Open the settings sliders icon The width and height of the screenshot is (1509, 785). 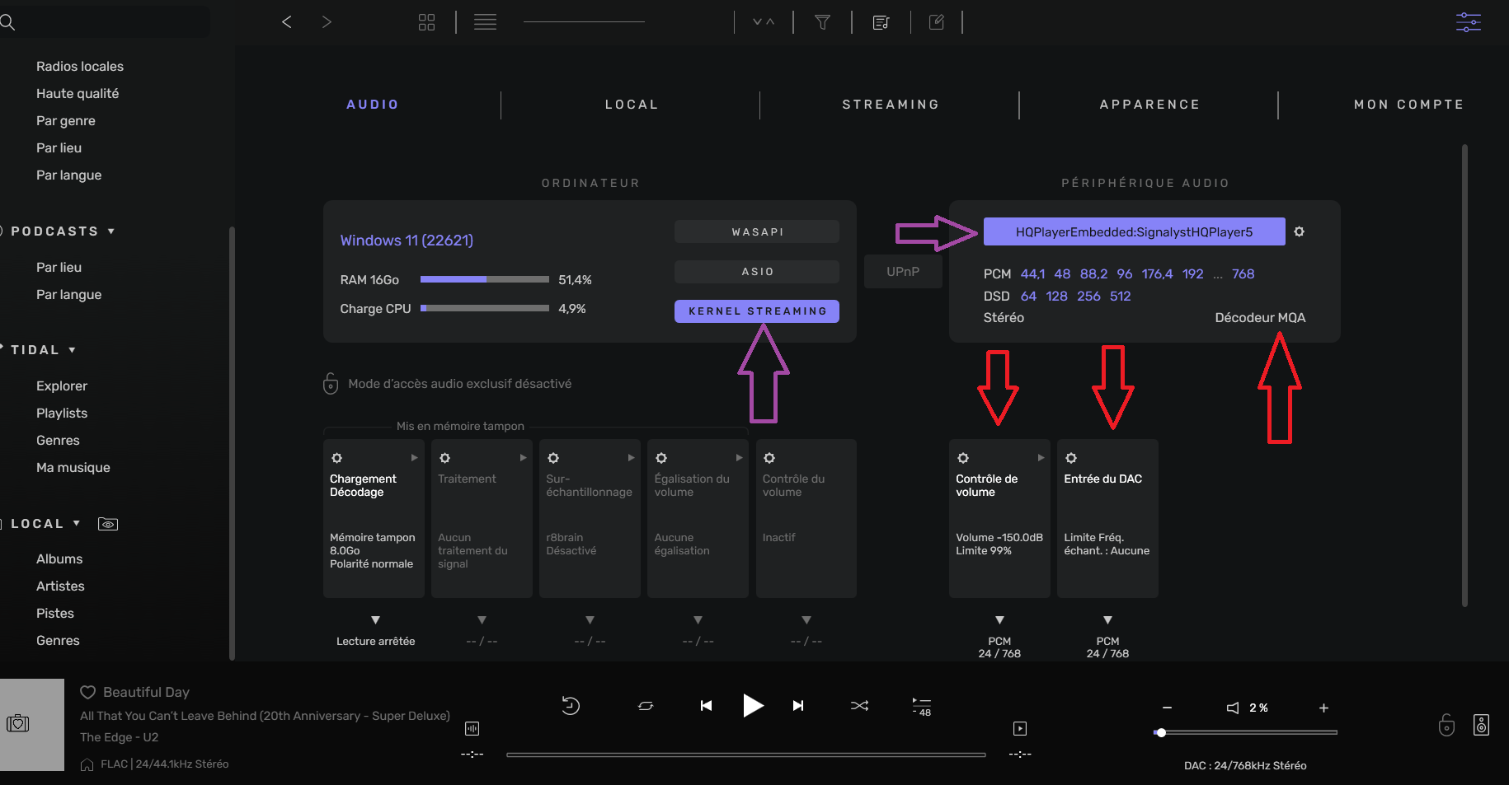pos(1469,22)
